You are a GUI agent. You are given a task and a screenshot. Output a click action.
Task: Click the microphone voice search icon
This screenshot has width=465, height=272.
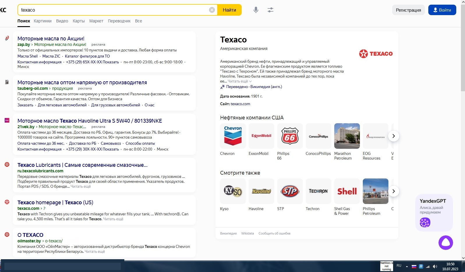(256, 10)
